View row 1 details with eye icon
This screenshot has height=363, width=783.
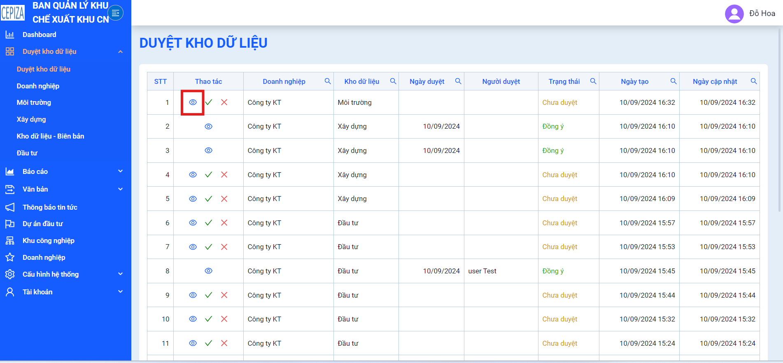pyautogui.click(x=193, y=102)
